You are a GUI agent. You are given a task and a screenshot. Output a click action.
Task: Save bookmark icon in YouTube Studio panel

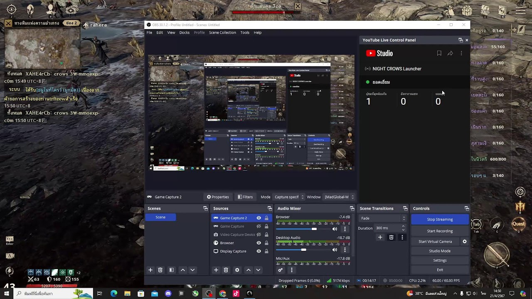click(x=439, y=53)
